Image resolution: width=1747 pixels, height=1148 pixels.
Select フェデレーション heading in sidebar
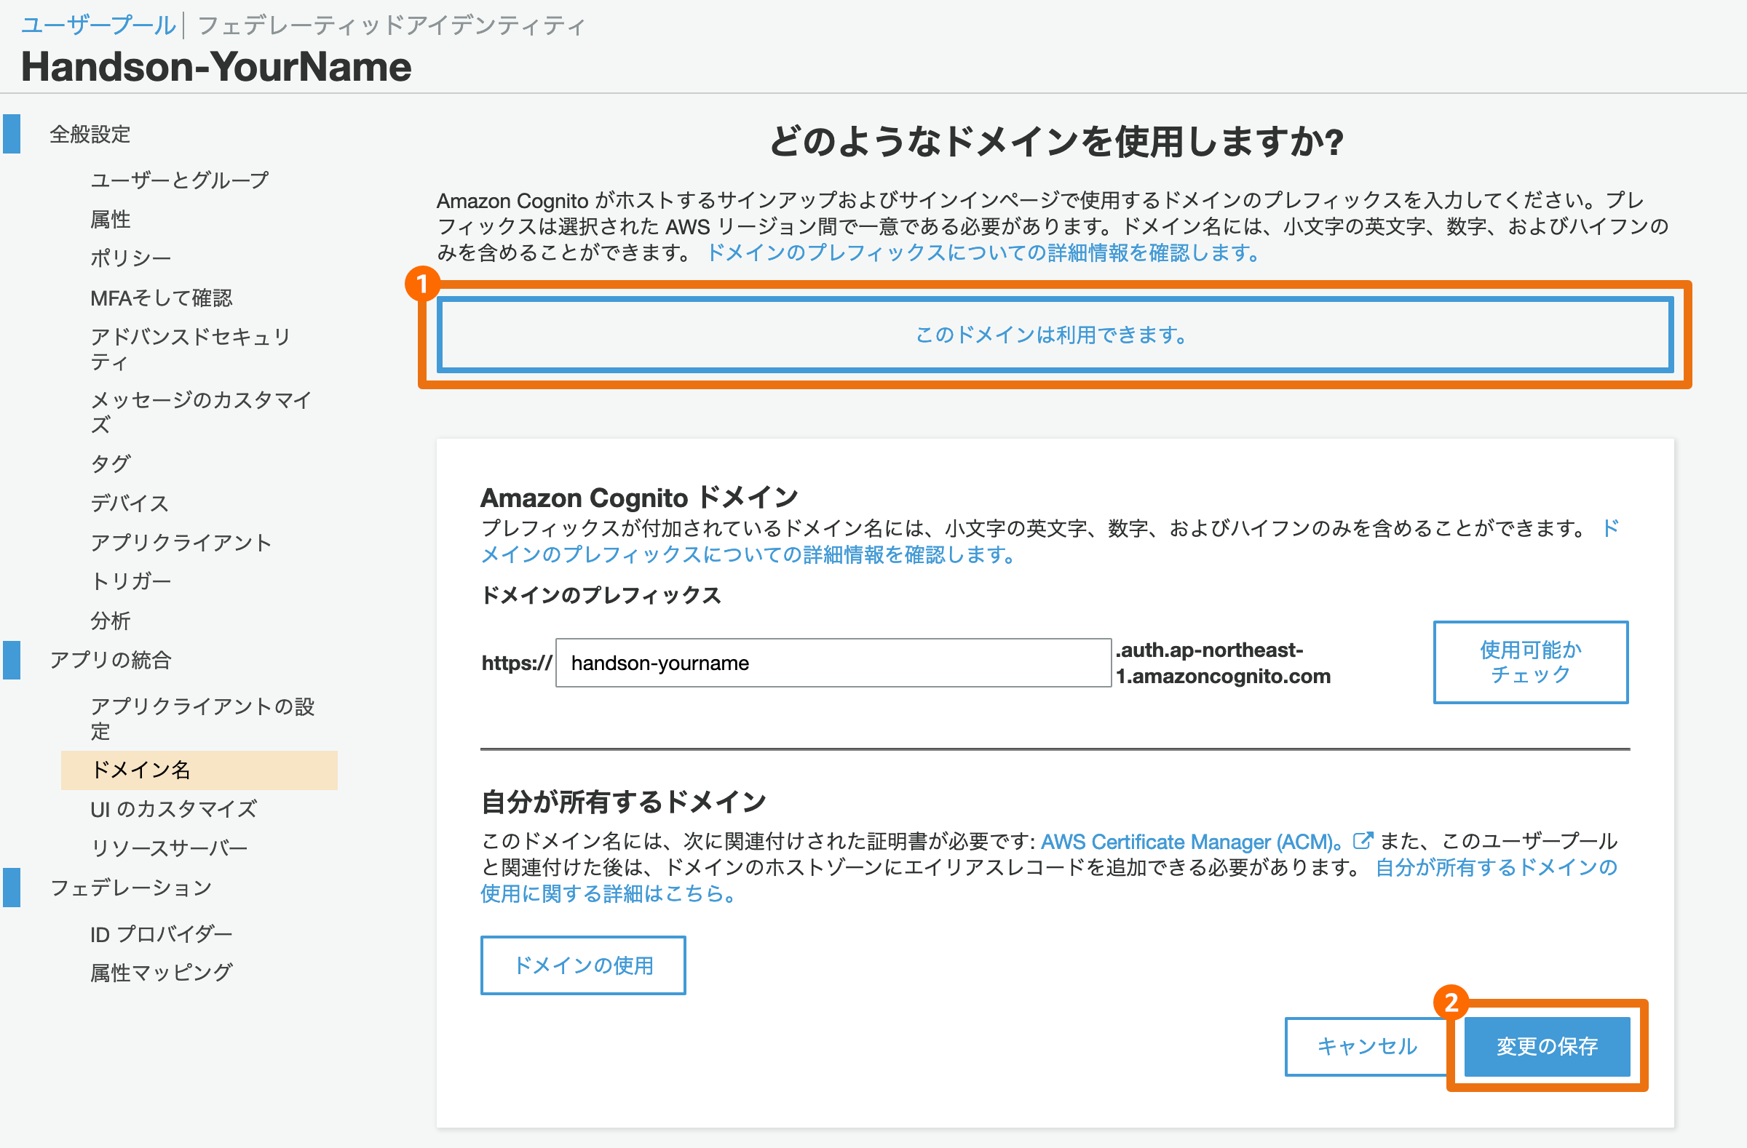click(x=130, y=888)
